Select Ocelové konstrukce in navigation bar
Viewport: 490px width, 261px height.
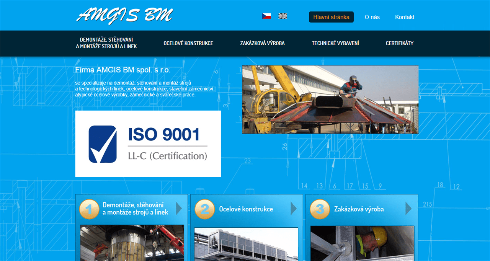188,43
